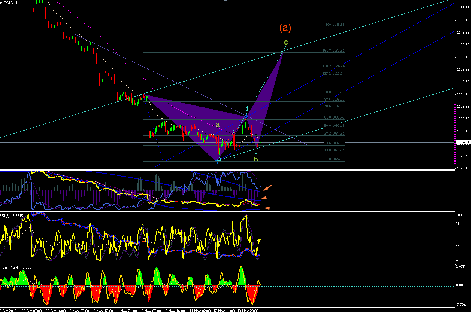Viewport: 472px width, 312px height.
Task: Click price axis value 1123.39
Action: coord(463,69)
